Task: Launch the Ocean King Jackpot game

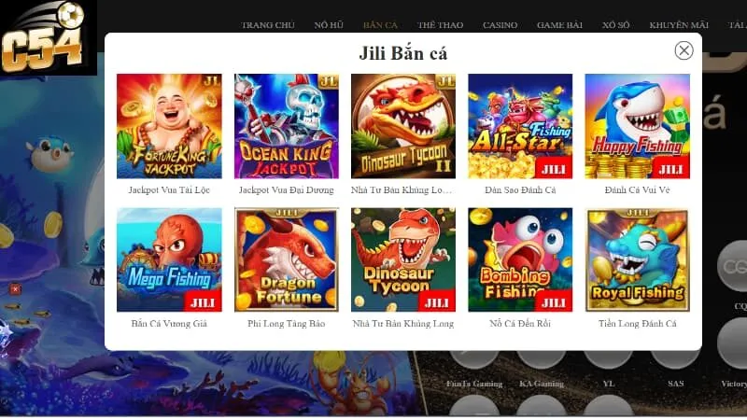Action: coord(287,126)
